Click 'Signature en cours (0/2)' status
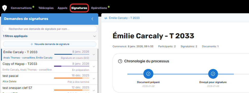This screenshot has width=249, height=93. point(75,58)
